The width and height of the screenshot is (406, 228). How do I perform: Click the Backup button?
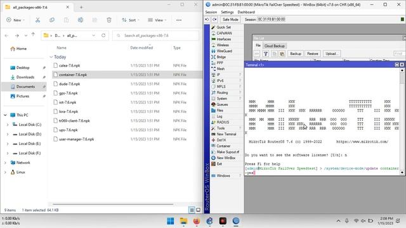(296, 54)
